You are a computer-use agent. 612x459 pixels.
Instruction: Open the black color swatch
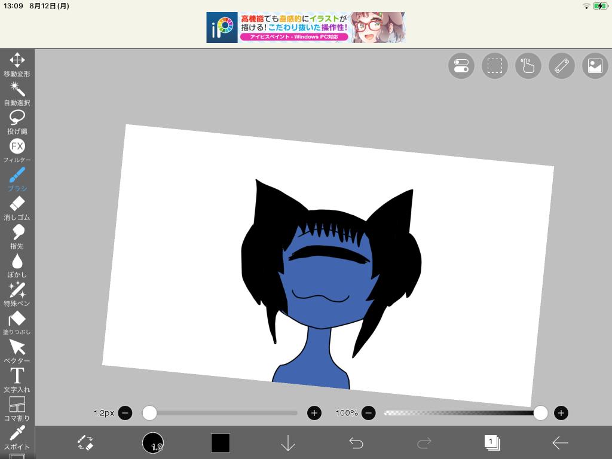click(221, 443)
